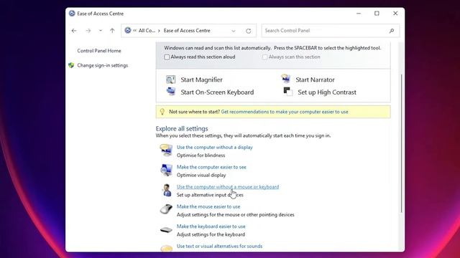460x258 pixels.
Task: Open Get recommendations to make computer easier link
Action: 285,112
